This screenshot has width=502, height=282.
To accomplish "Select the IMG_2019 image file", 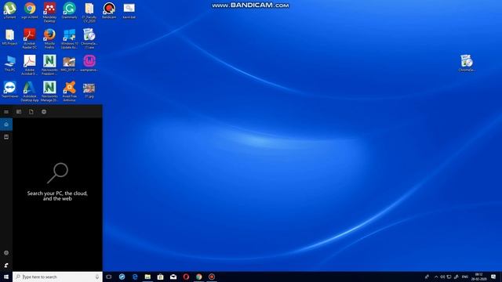I will (69, 63).
